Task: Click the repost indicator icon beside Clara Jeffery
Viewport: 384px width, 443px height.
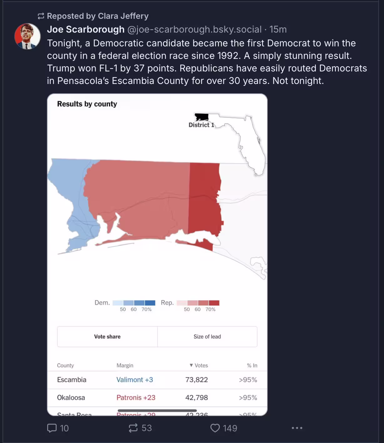Action: [41, 16]
